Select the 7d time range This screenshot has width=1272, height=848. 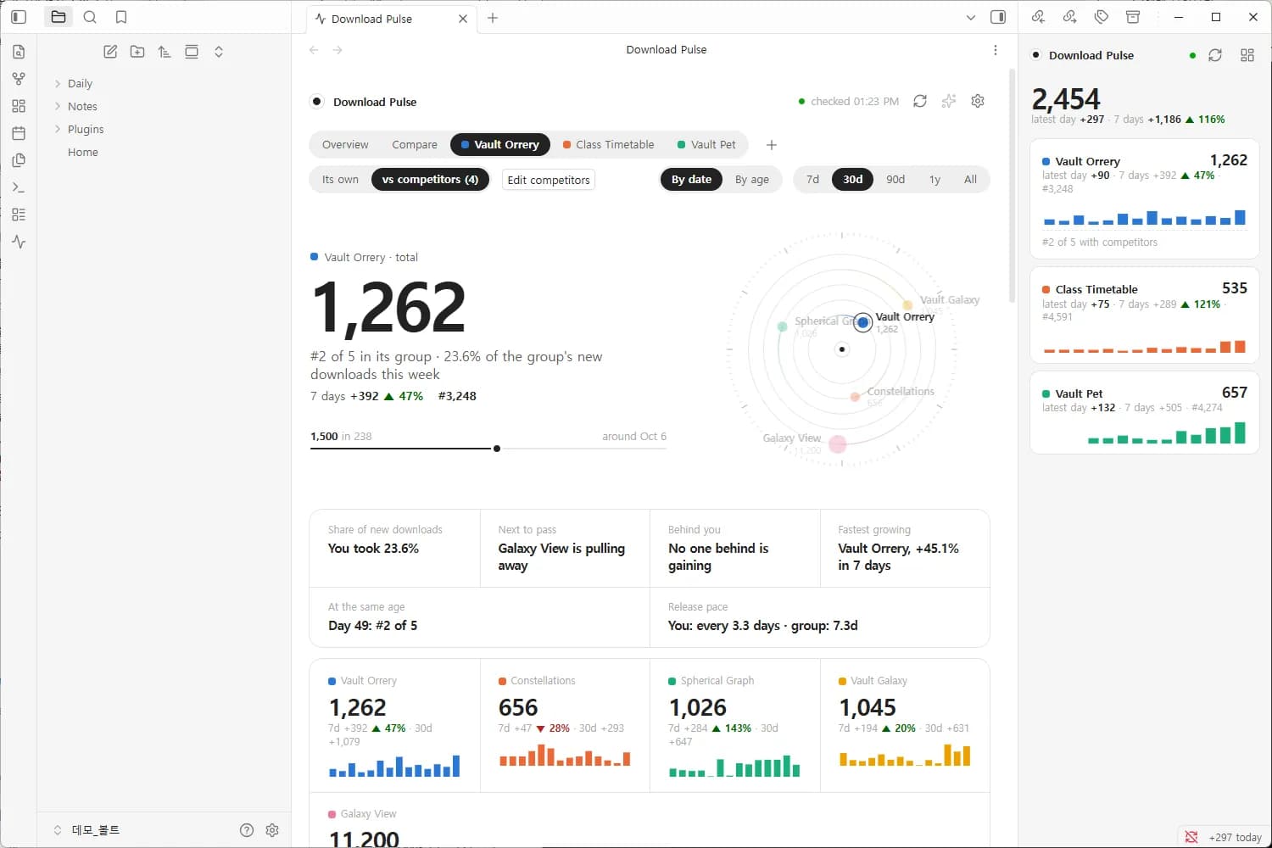coord(812,180)
